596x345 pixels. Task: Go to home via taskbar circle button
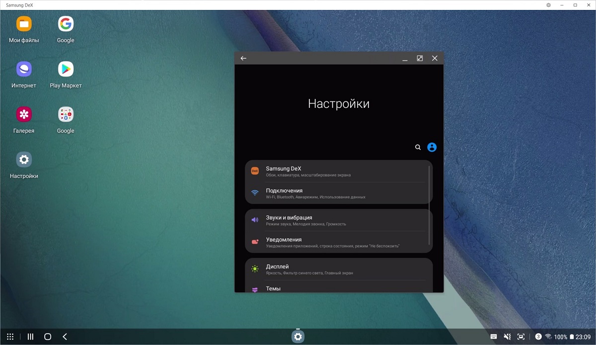(x=48, y=337)
